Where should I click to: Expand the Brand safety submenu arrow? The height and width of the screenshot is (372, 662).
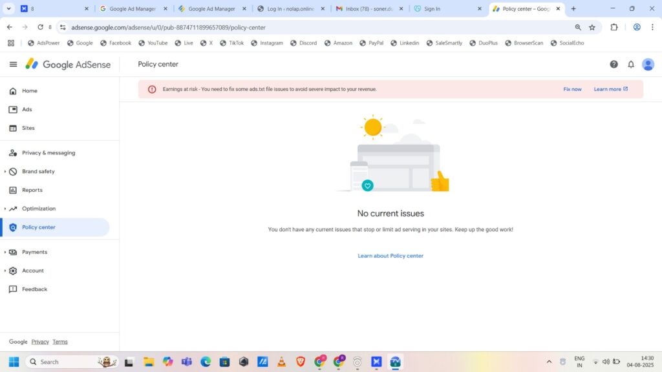point(5,171)
